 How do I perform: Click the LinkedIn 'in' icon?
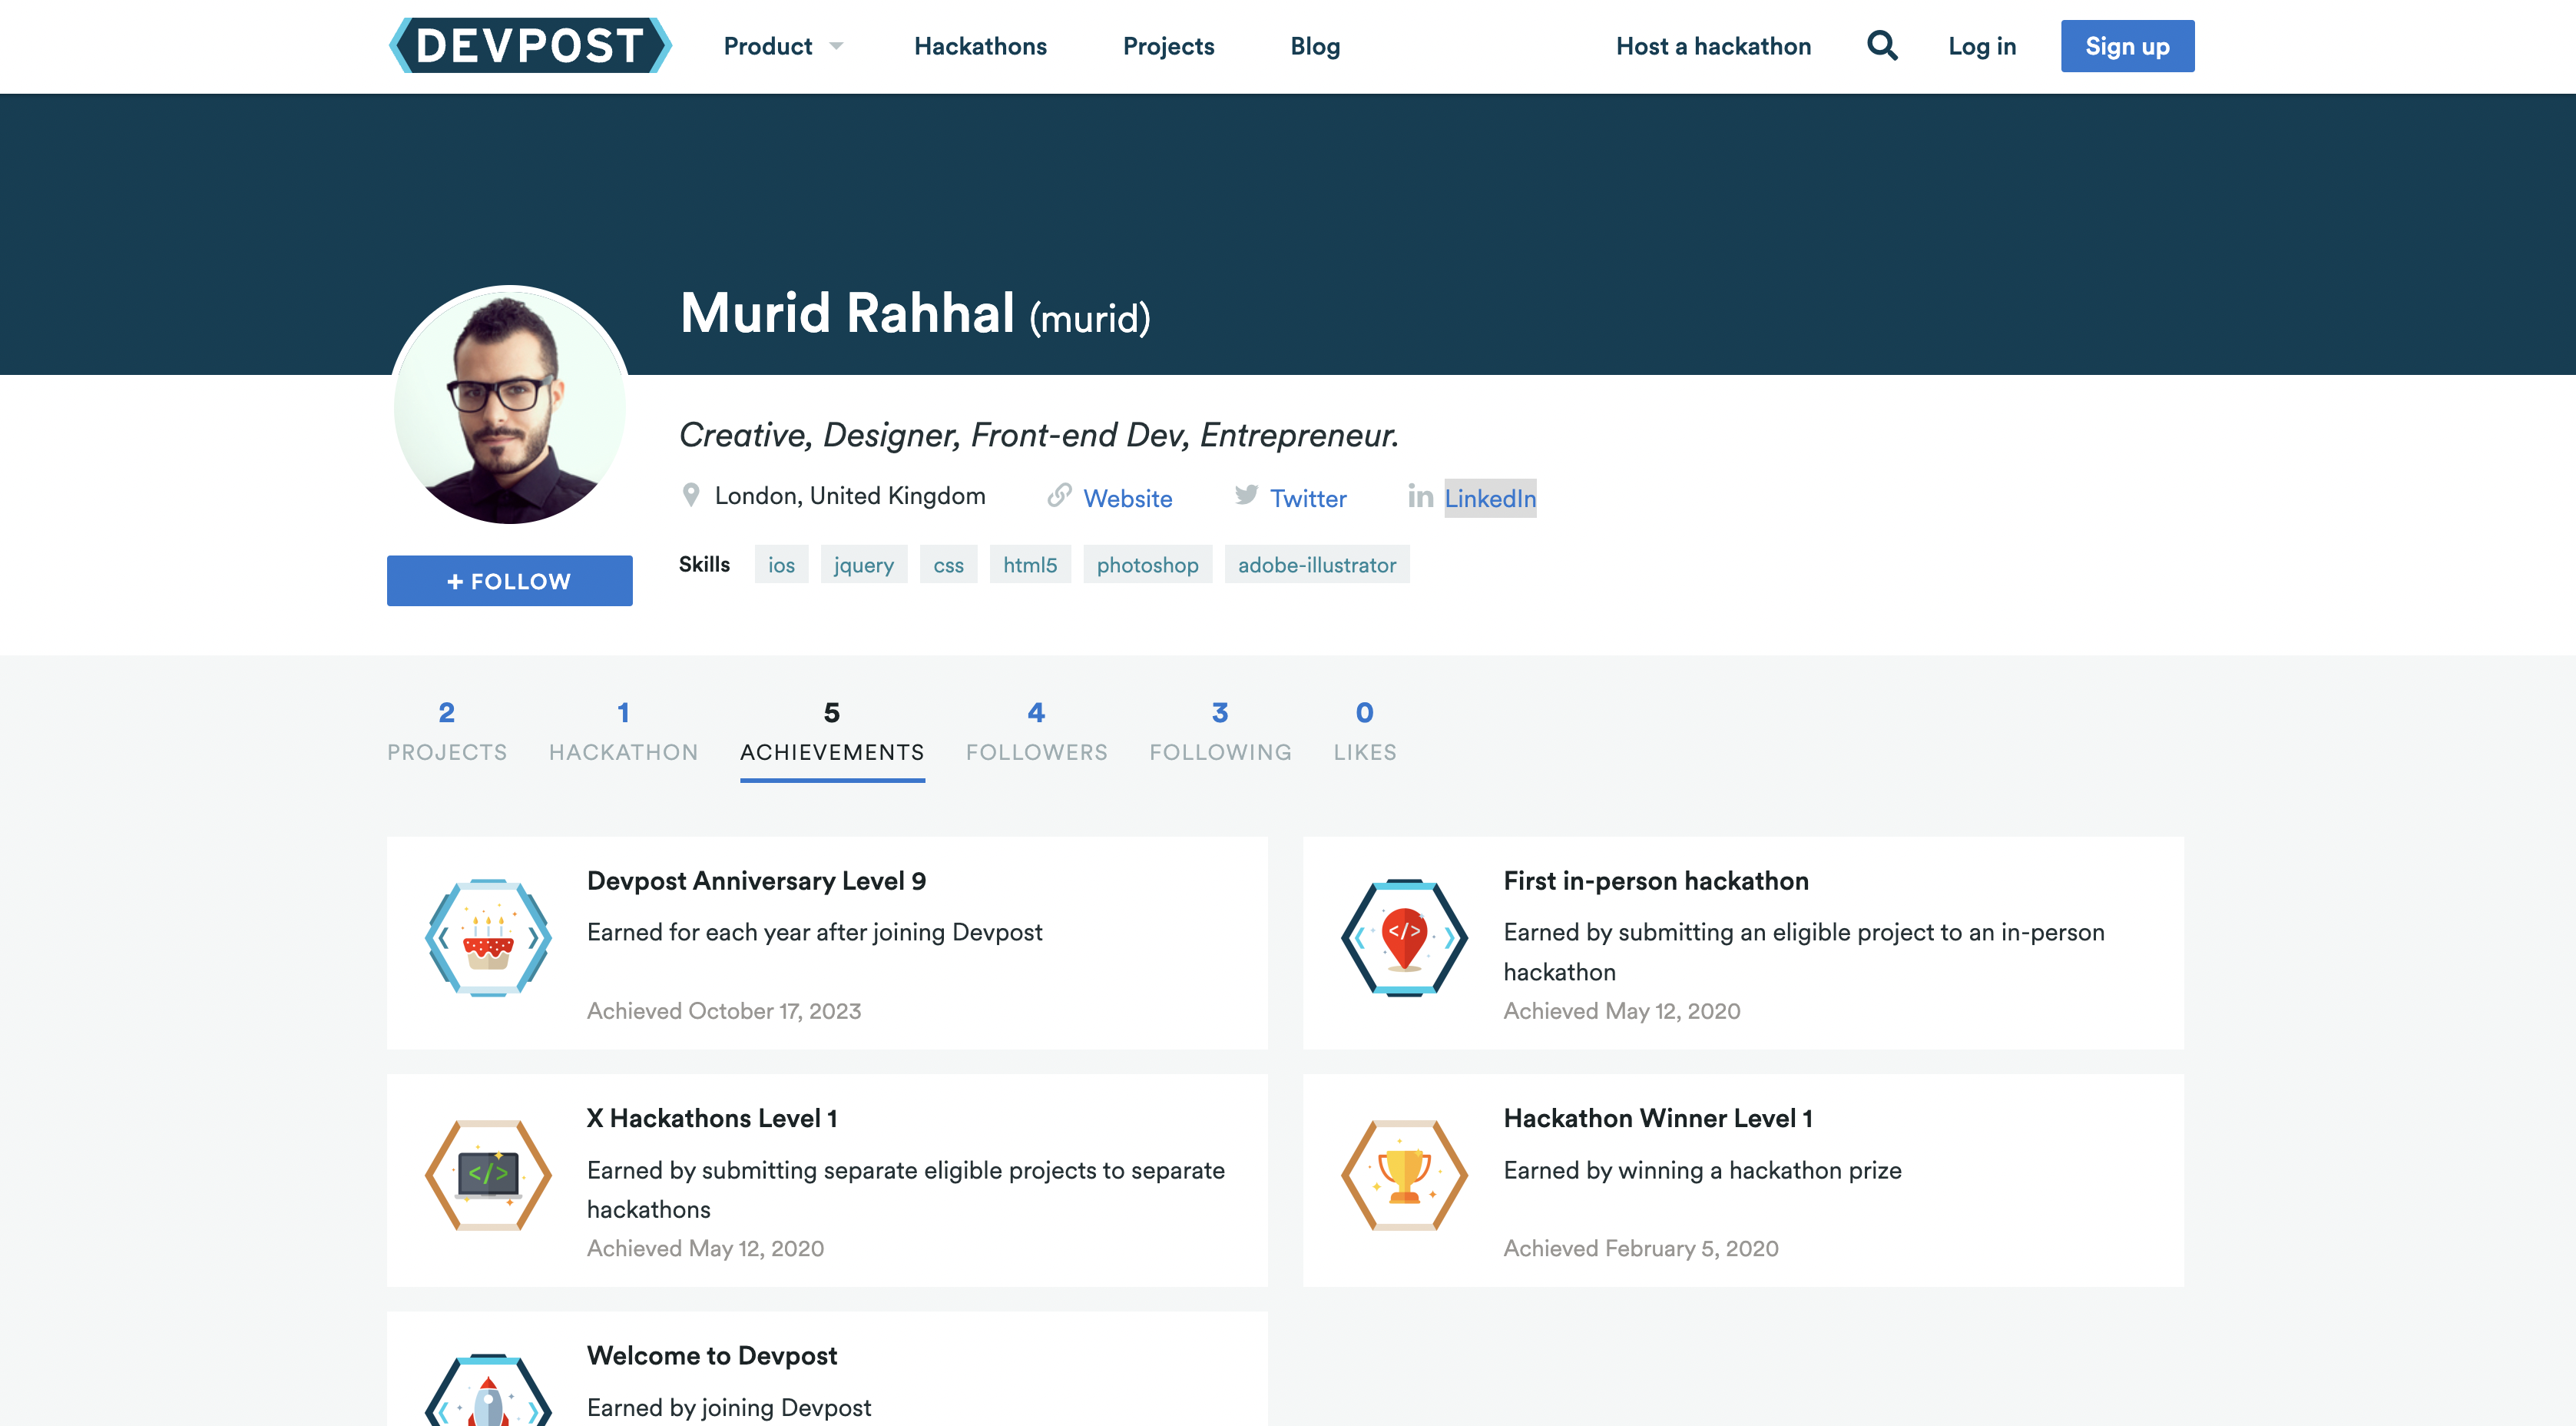point(1420,496)
